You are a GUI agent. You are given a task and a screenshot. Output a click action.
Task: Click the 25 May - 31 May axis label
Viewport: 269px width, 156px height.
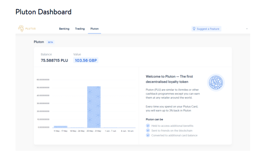point(94,131)
